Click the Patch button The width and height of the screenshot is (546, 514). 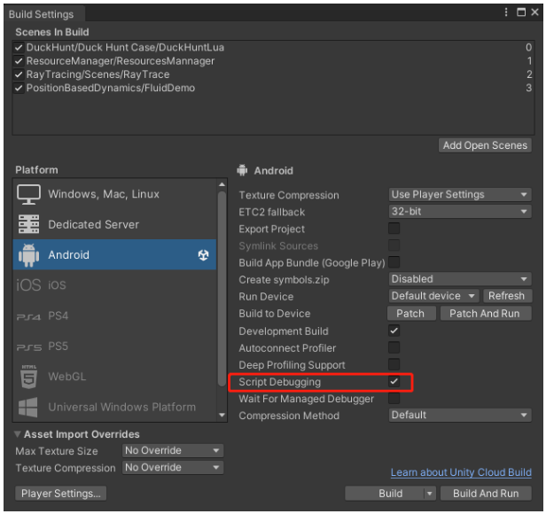411,314
